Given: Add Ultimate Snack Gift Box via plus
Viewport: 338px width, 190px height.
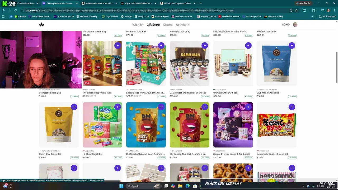Looking at the screenshot, I should [248, 45].
